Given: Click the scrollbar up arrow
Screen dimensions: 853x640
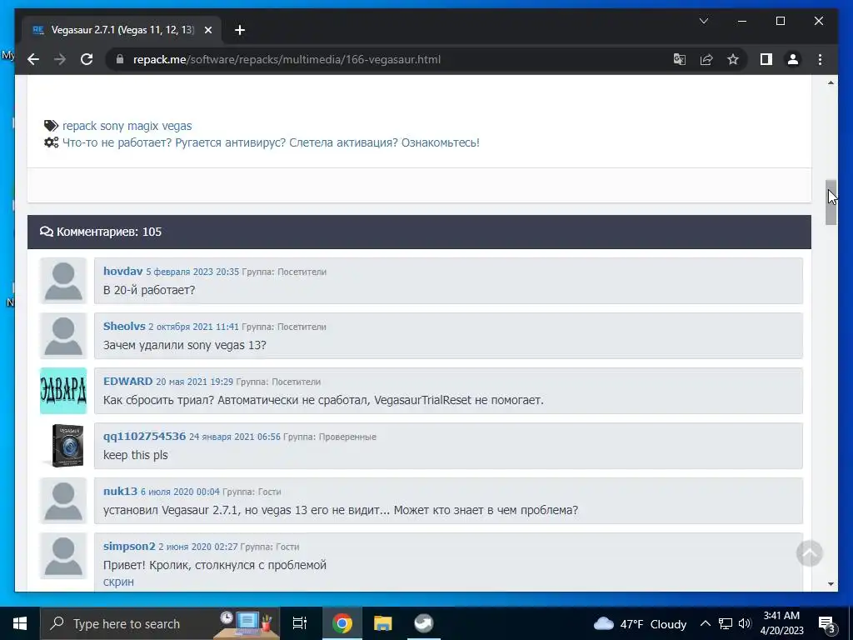Looking at the screenshot, I should tap(831, 82).
